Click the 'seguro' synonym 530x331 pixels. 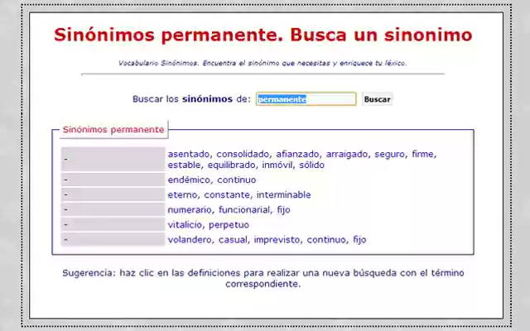(390, 154)
